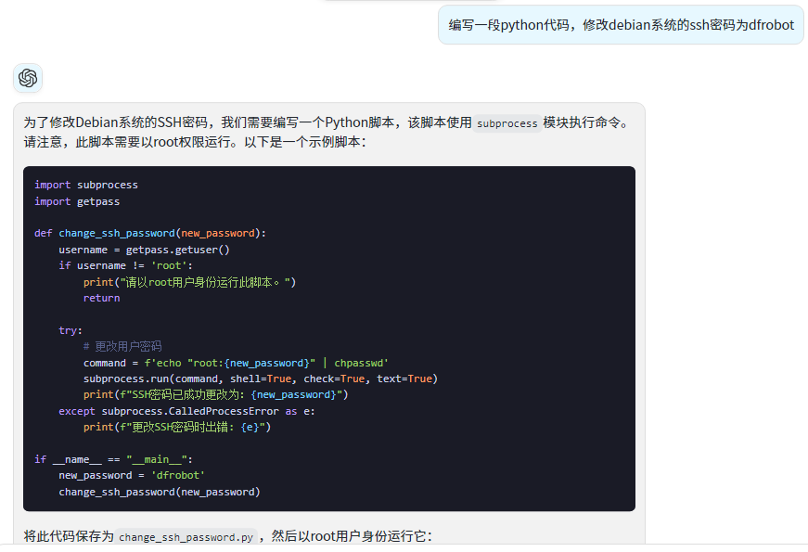Click the final 'change_ssh_password(new_password)' call line
Viewport: 808px width, 552px height.
click(160, 492)
